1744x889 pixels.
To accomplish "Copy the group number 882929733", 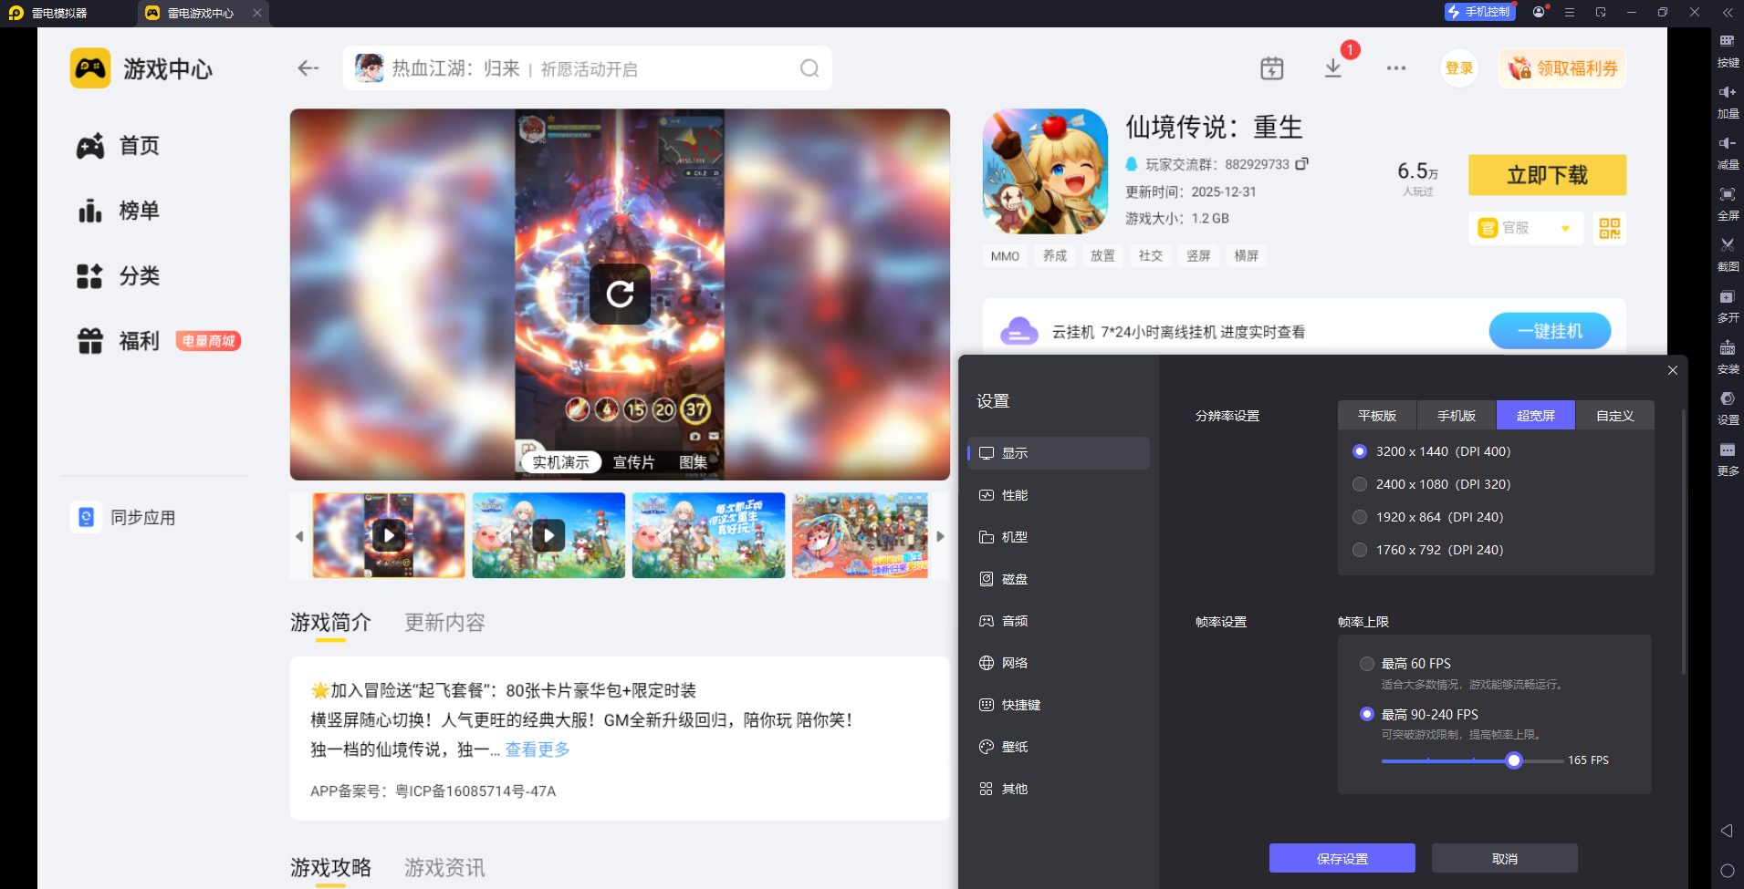I will tap(1302, 164).
